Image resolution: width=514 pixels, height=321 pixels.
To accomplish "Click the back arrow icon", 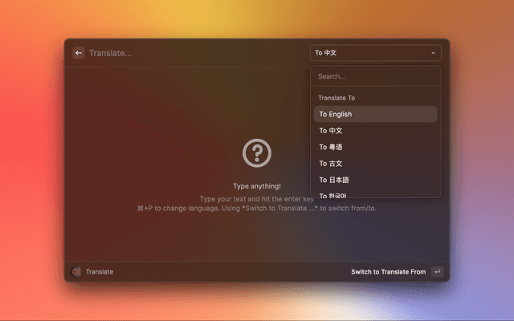I will click(79, 53).
